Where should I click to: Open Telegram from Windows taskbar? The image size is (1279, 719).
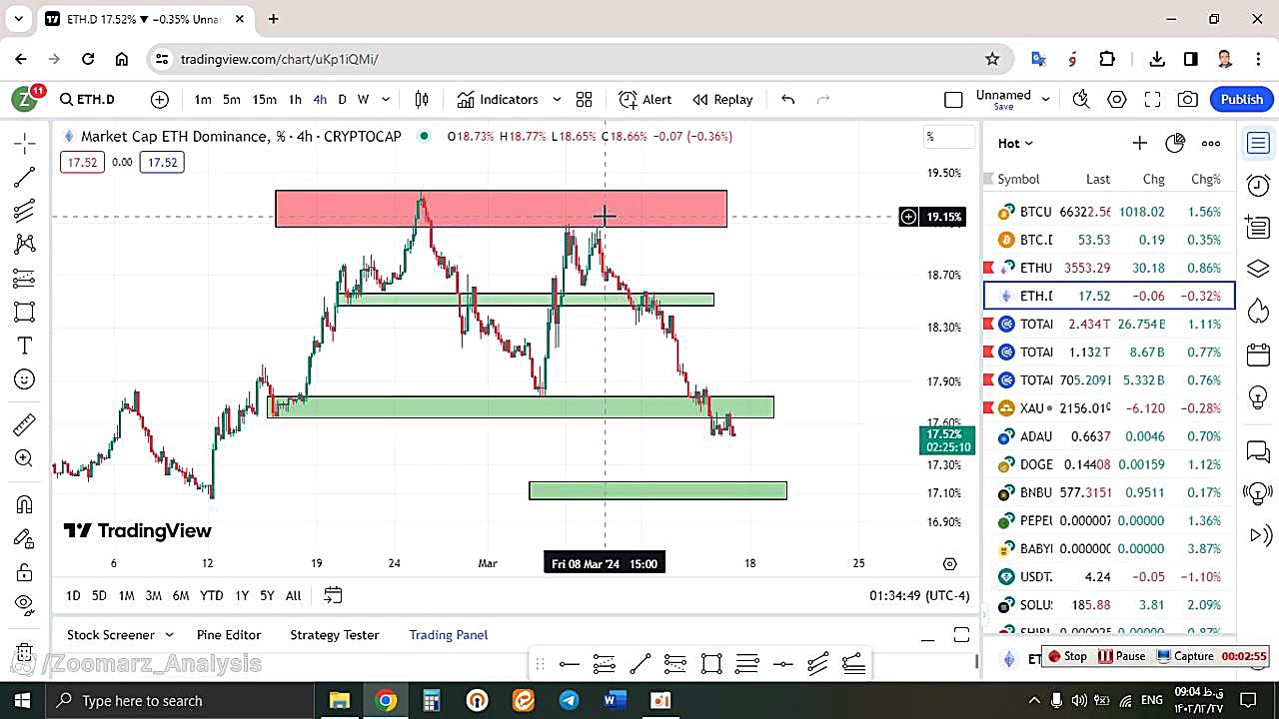click(x=569, y=700)
